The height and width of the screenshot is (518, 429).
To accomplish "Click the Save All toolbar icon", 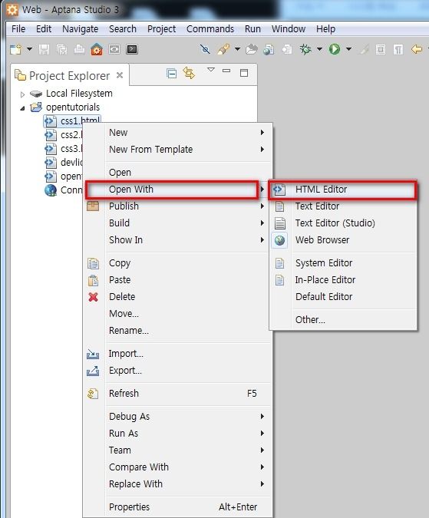I will point(61,50).
